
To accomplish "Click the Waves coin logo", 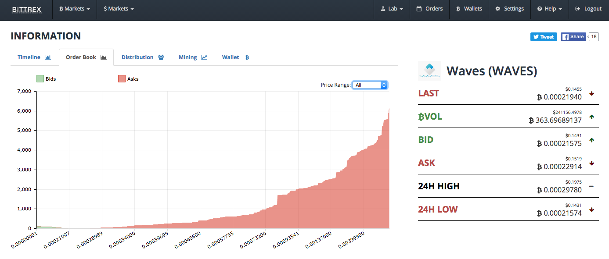I will click(429, 71).
